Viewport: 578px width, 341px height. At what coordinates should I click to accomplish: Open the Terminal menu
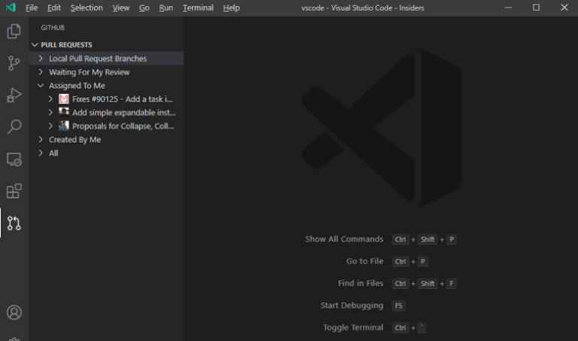(x=198, y=8)
